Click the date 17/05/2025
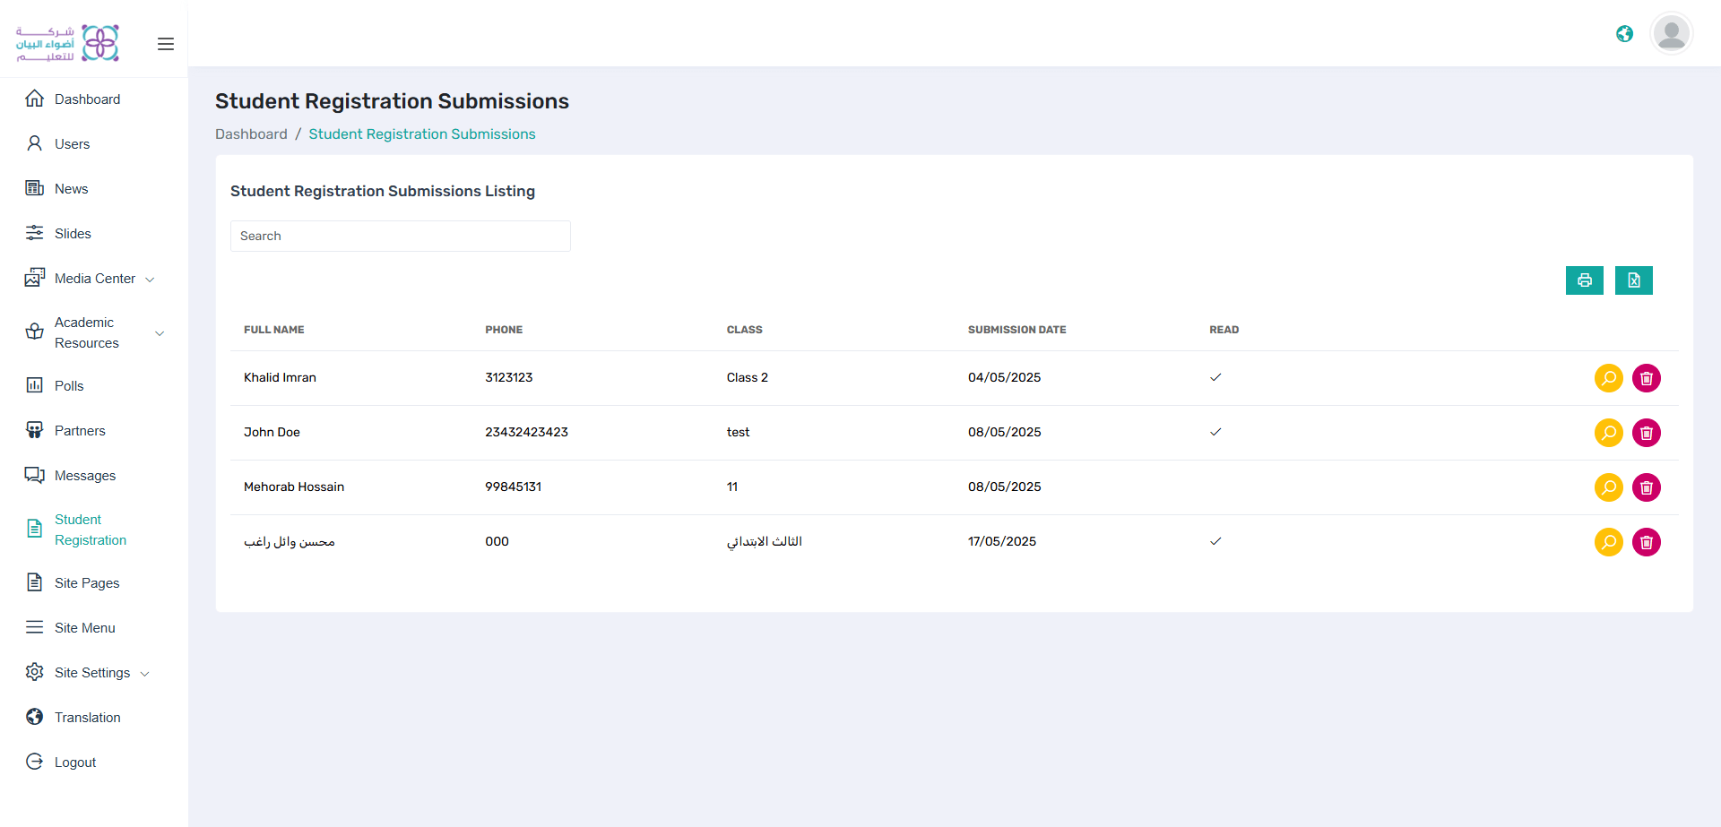Image resolution: width=1721 pixels, height=827 pixels. [x=1002, y=541]
